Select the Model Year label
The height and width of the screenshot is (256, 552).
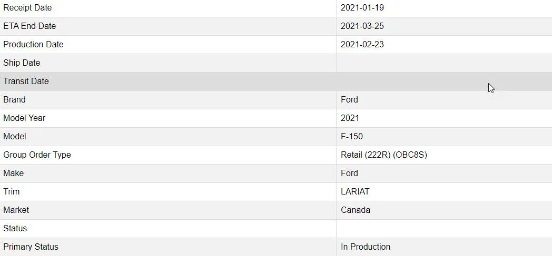[24, 118]
